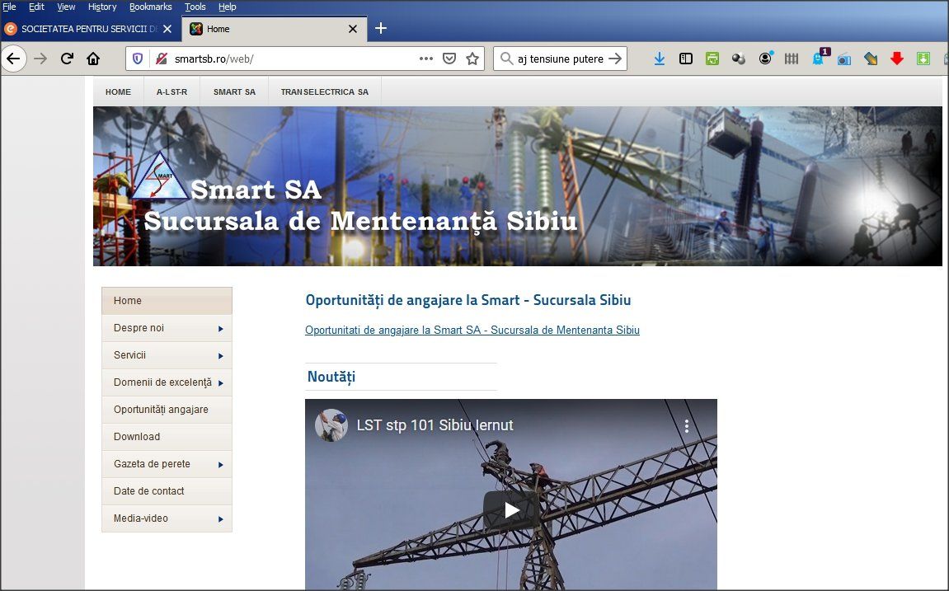Image resolution: width=949 pixels, height=591 pixels.
Task: Open the A-LST-R top navigation link
Action: [x=171, y=92]
